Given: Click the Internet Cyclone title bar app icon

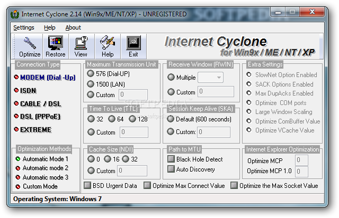Looking at the screenshot, I should click(15, 14).
